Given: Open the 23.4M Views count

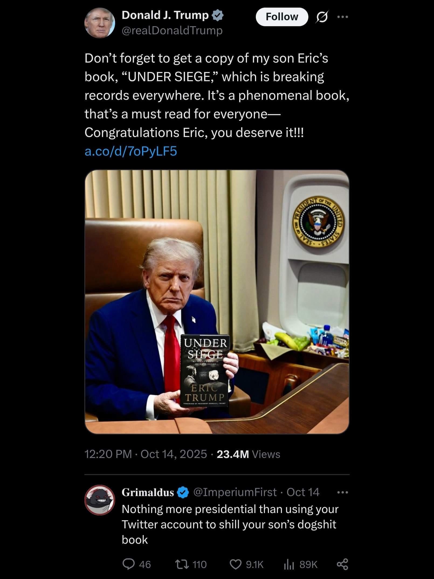Looking at the screenshot, I should [248, 454].
